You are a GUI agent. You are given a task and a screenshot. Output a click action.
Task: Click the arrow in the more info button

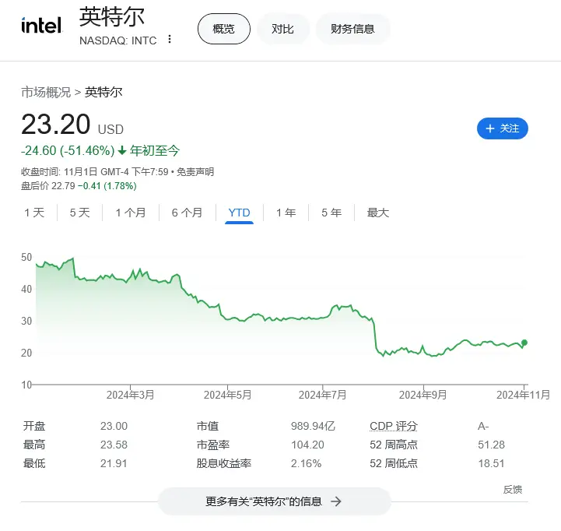pyautogui.click(x=336, y=501)
